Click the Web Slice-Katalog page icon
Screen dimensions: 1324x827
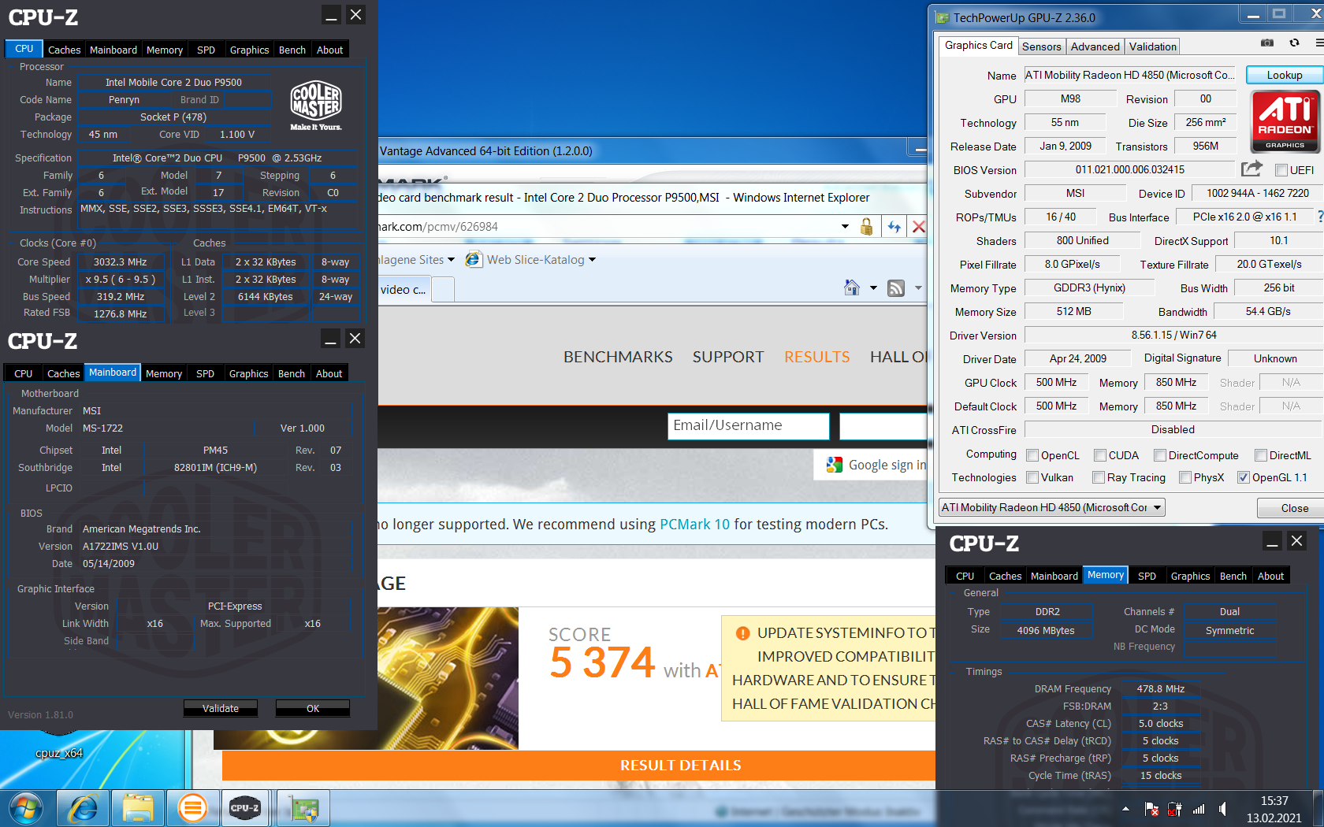(473, 259)
